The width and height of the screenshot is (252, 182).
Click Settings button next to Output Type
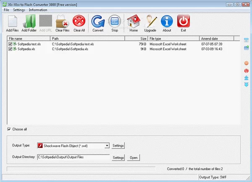[118, 146]
